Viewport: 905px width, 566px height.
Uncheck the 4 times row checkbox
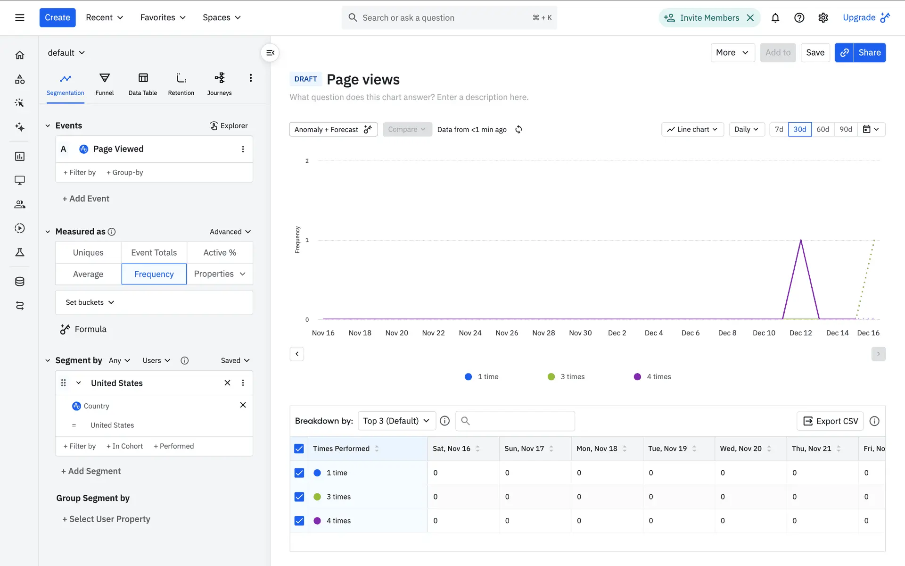coord(299,521)
